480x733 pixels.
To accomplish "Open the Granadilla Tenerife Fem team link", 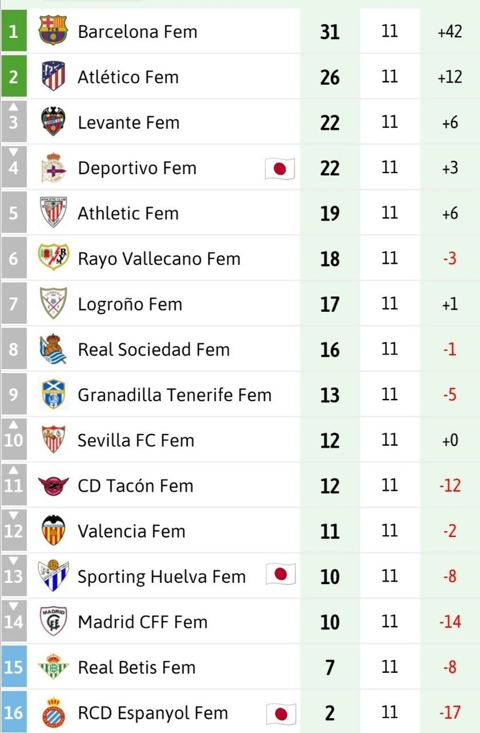I will (x=175, y=395).
